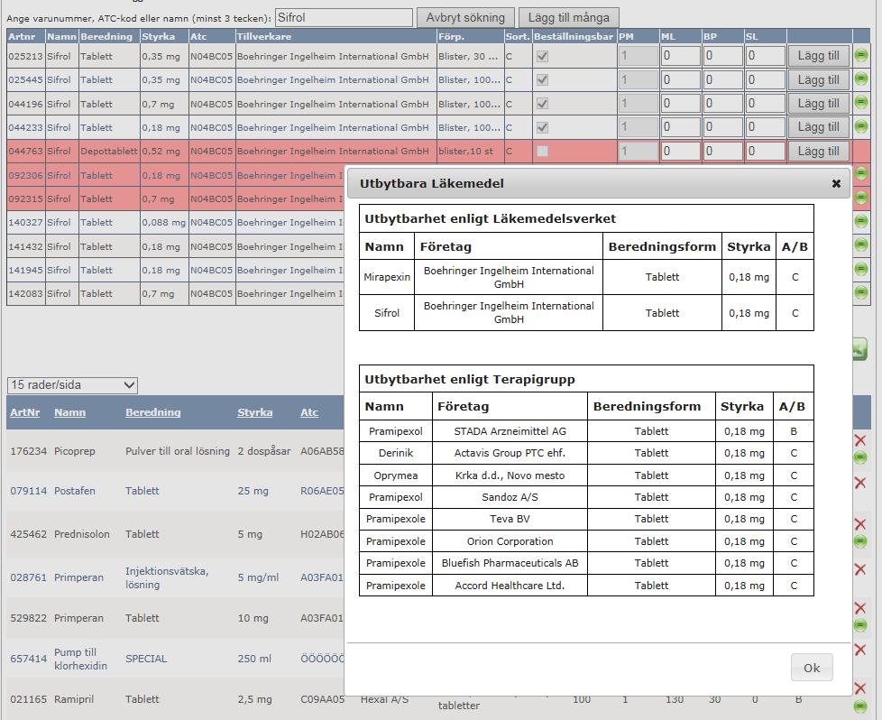Click Lägg till for row 044196
This screenshot has width=882, height=720.
(819, 104)
